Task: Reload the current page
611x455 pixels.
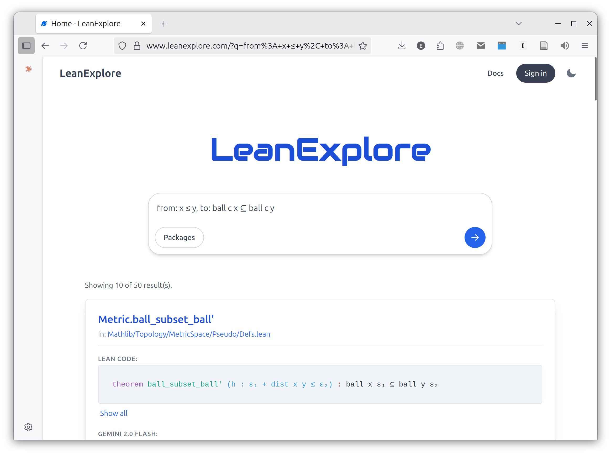Action: coord(83,46)
